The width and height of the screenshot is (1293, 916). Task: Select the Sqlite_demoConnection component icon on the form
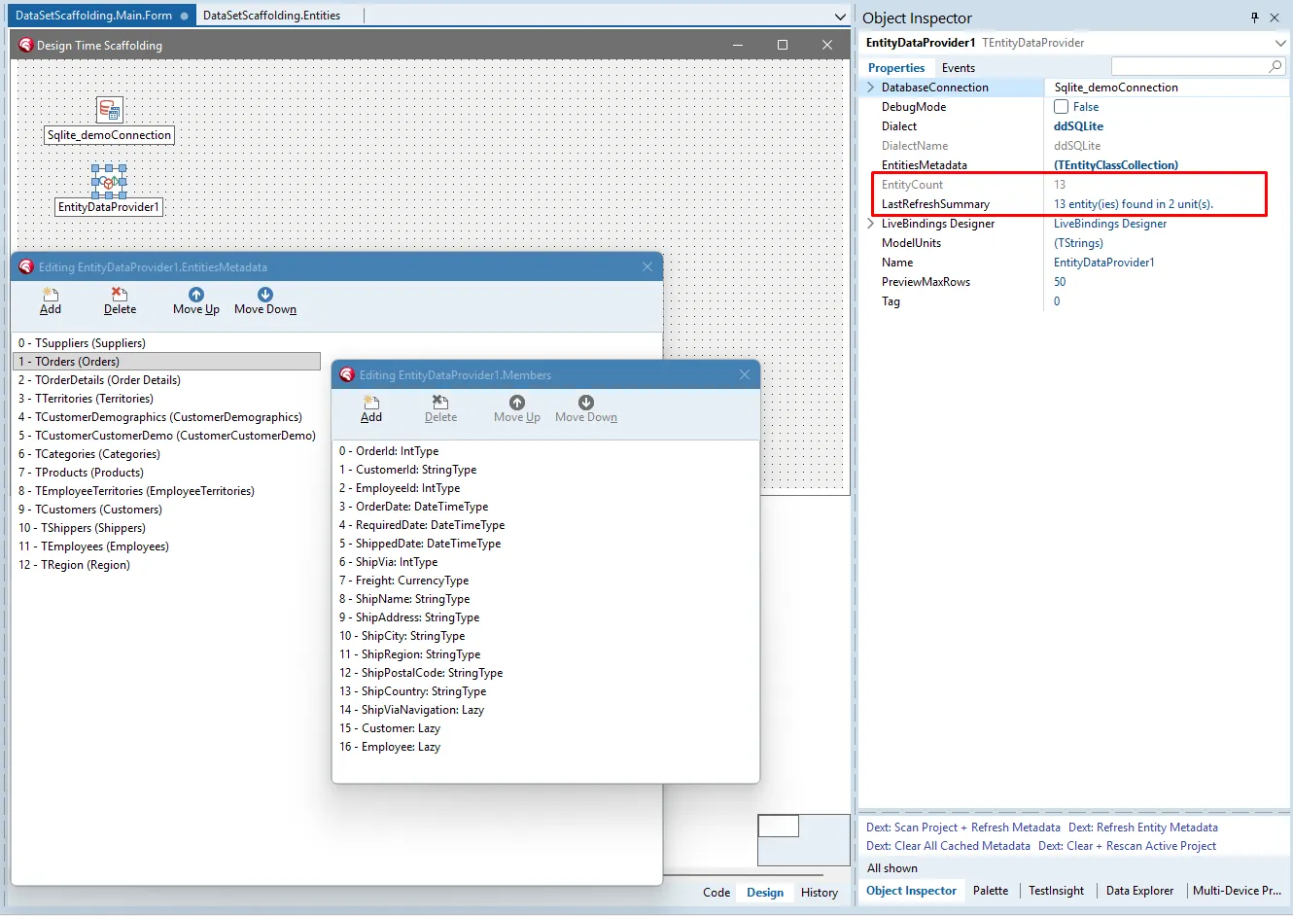110,109
